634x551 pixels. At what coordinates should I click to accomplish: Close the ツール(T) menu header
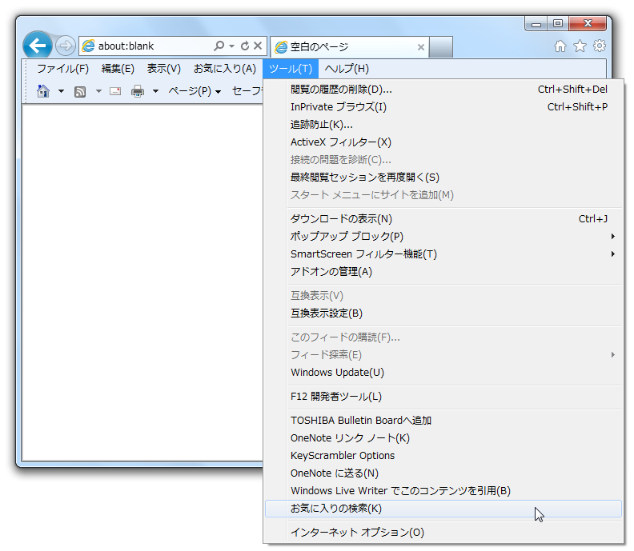(x=291, y=69)
